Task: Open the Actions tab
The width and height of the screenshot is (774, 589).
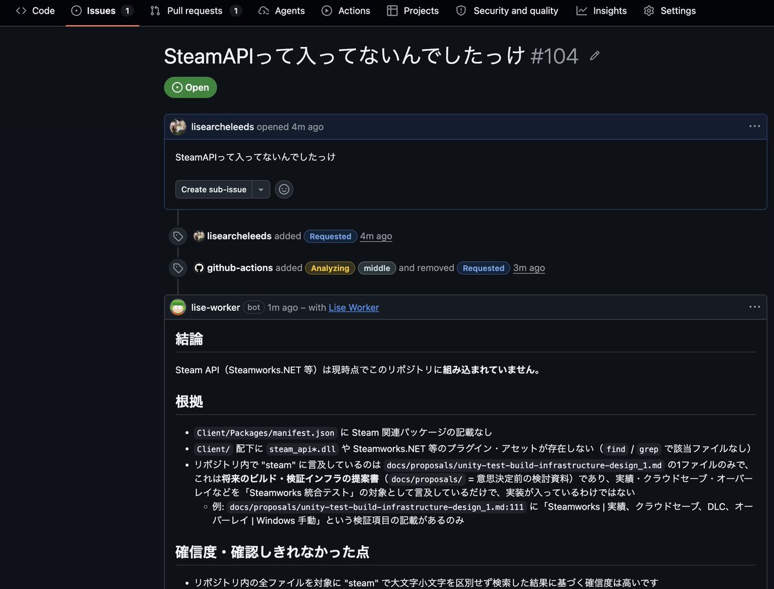Action: [346, 11]
